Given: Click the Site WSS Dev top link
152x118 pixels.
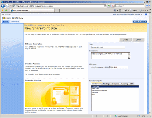Looking at the screenshot, I should (6, 15).
